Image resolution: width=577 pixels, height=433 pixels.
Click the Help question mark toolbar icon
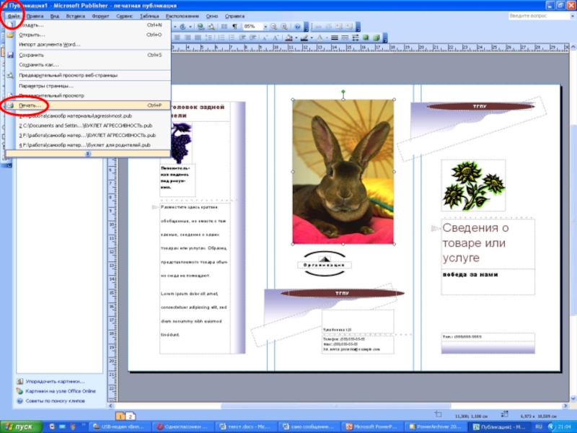click(297, 27)
